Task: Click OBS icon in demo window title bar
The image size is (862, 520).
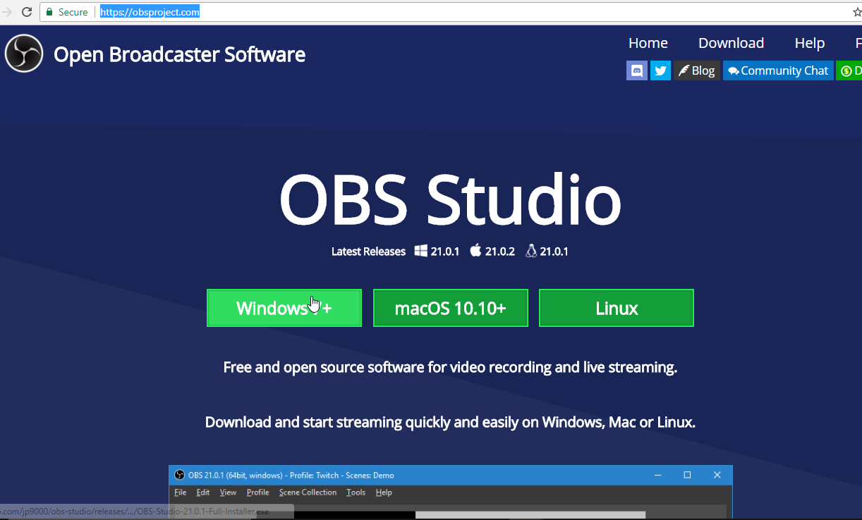Action: (179, 475)
